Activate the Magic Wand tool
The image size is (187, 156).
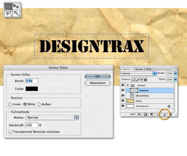[x=16, y=13]
